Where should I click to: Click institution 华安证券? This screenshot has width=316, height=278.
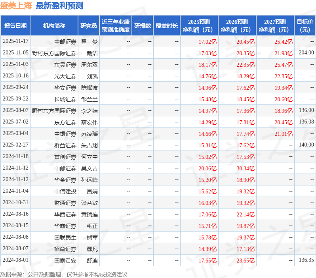(65, 88)
